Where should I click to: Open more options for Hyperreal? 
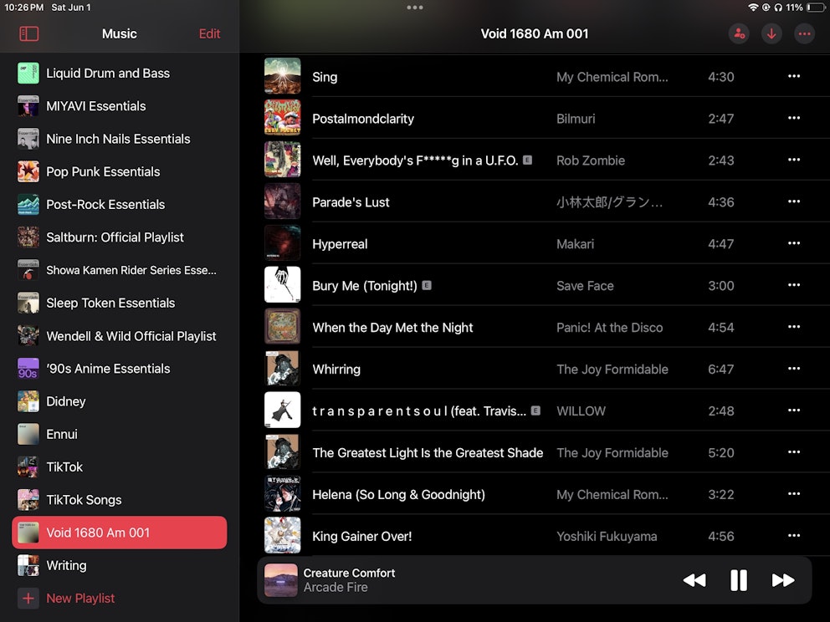[x=793, y=243]
